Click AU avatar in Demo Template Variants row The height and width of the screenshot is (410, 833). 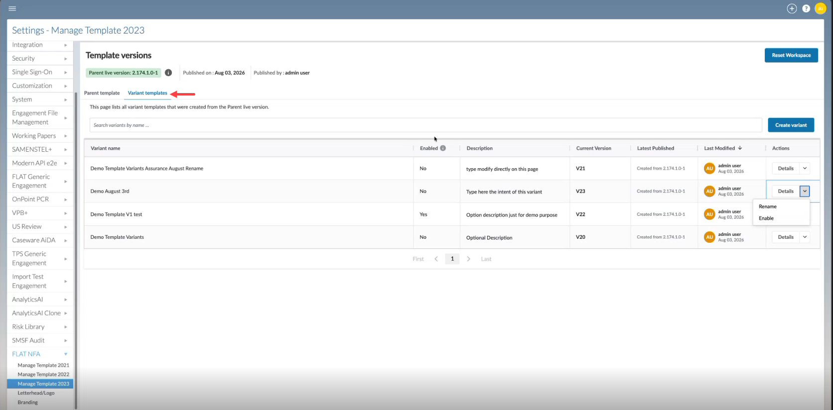(709, 237)
